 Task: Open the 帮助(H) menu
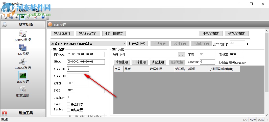(x=37, y=11)
